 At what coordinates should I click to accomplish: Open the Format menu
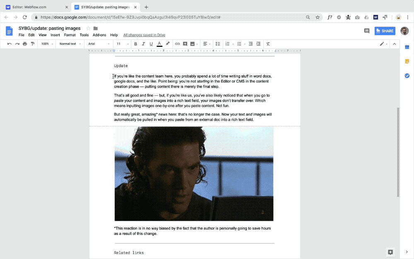(x=70, y=35)
